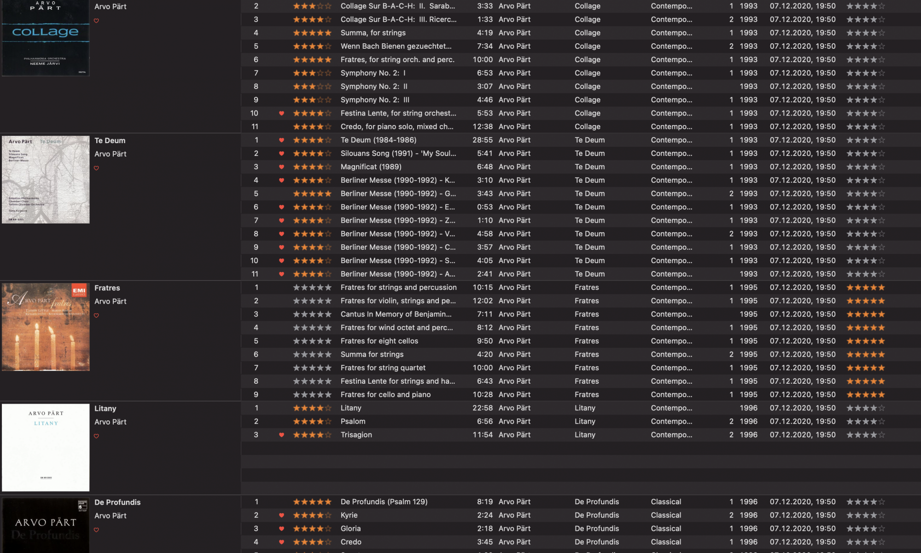Open the Te Deum album artwork
Image resolution: width=921 pixels, height=553 pixels.
[x=46, y=179]
